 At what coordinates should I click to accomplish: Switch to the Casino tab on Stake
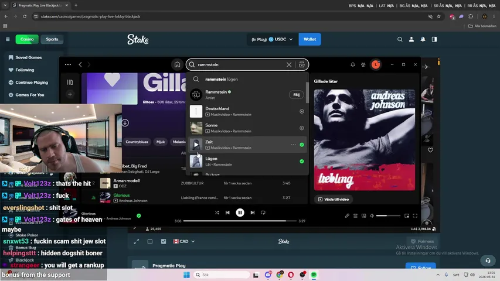(x=27, y=39)
